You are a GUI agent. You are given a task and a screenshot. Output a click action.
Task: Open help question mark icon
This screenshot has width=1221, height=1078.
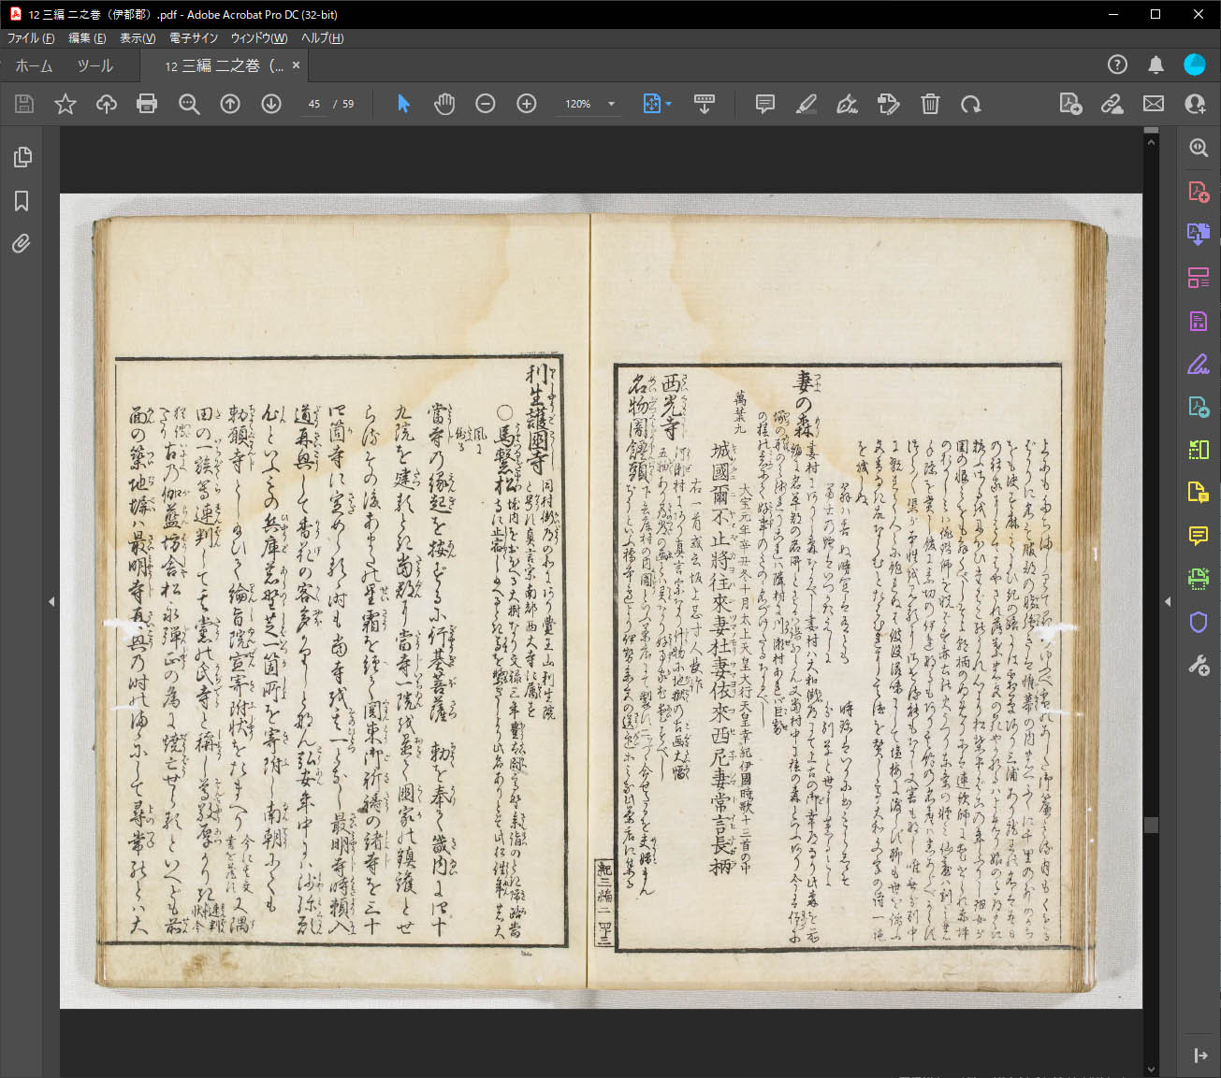[x=1117, y=65]
